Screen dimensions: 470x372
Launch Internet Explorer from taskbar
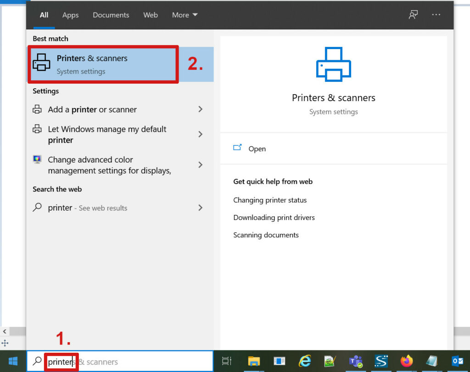coord(305,361)
